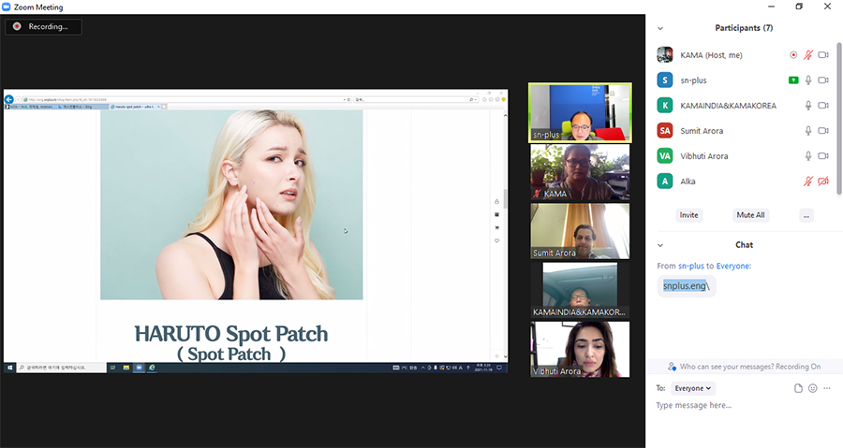Click the Invite button
Image resolution: width=843 pixels, height=448 pixels.
(688, 215)
